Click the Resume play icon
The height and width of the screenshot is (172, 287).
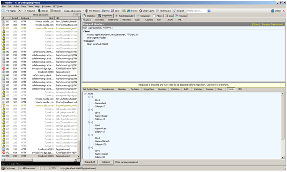(x=25, y=11)
